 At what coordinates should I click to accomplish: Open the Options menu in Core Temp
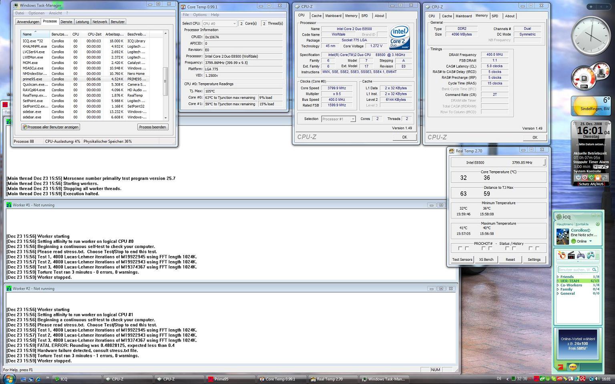pyautogui.click(x=200, y=15)
